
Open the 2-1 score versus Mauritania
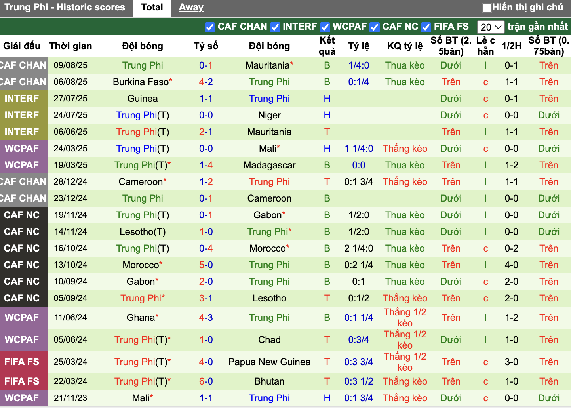pos(206,132)
